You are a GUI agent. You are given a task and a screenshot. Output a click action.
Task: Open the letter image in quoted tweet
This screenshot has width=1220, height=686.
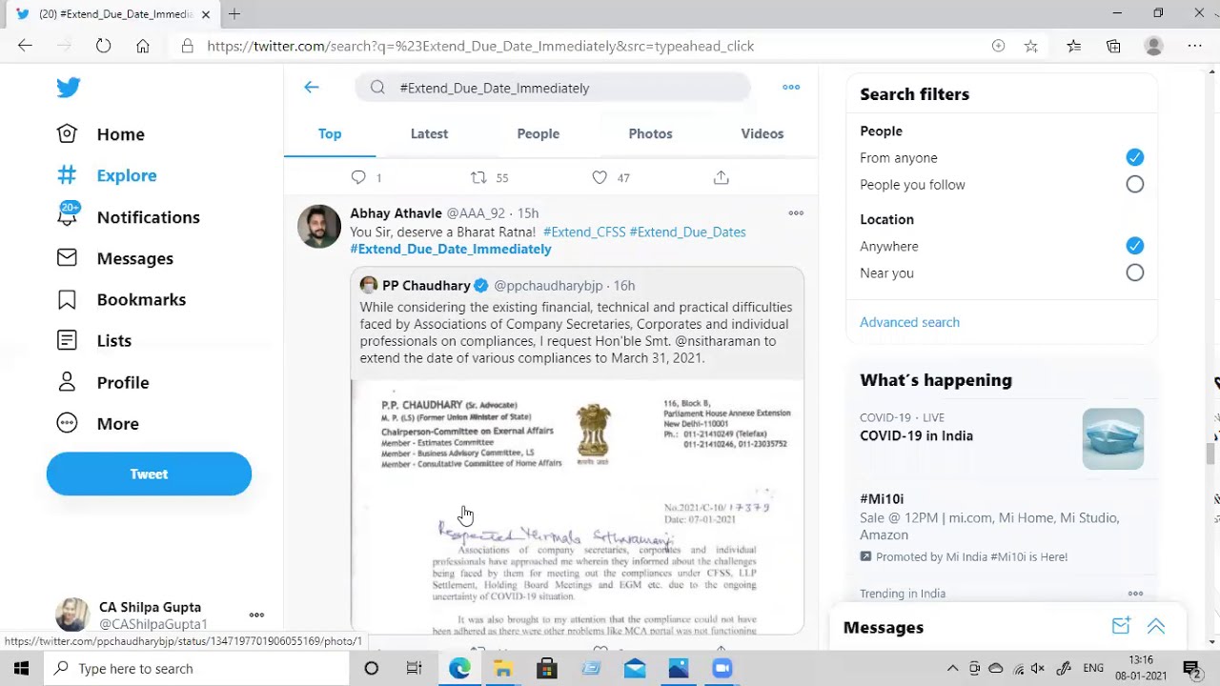[x=578, y=507]
